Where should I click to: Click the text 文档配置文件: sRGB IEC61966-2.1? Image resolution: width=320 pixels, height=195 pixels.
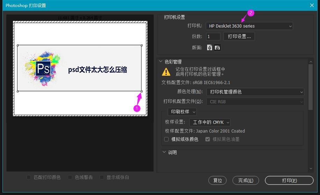pyautogui.click(x=196, y=83)
